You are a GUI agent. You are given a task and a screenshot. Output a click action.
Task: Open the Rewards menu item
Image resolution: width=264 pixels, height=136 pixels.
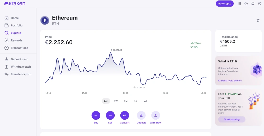tap(17, 40)
